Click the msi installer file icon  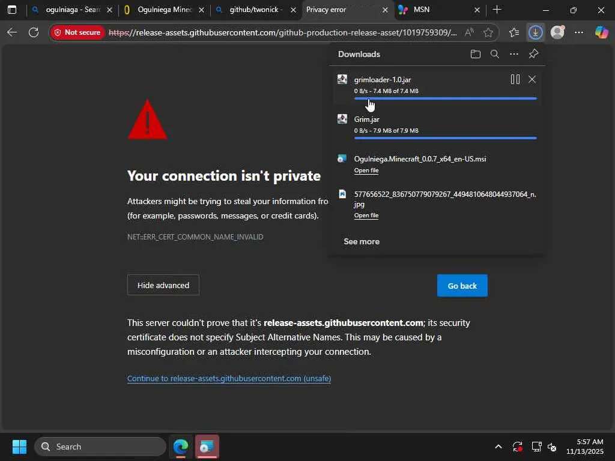(342, 158)
